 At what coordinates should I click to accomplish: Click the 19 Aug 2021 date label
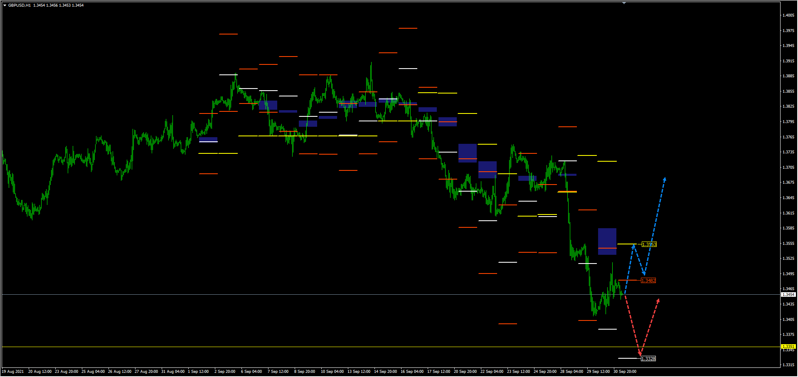(13, 372)
